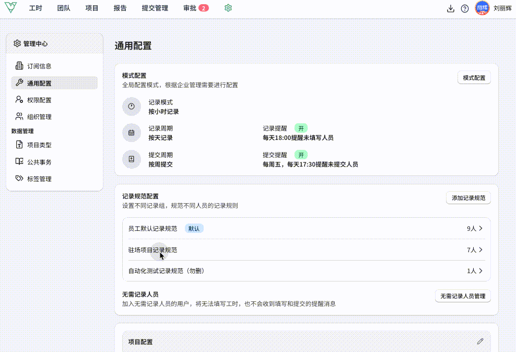
Task: Click the green V logo icon
Action: point(10,8)
